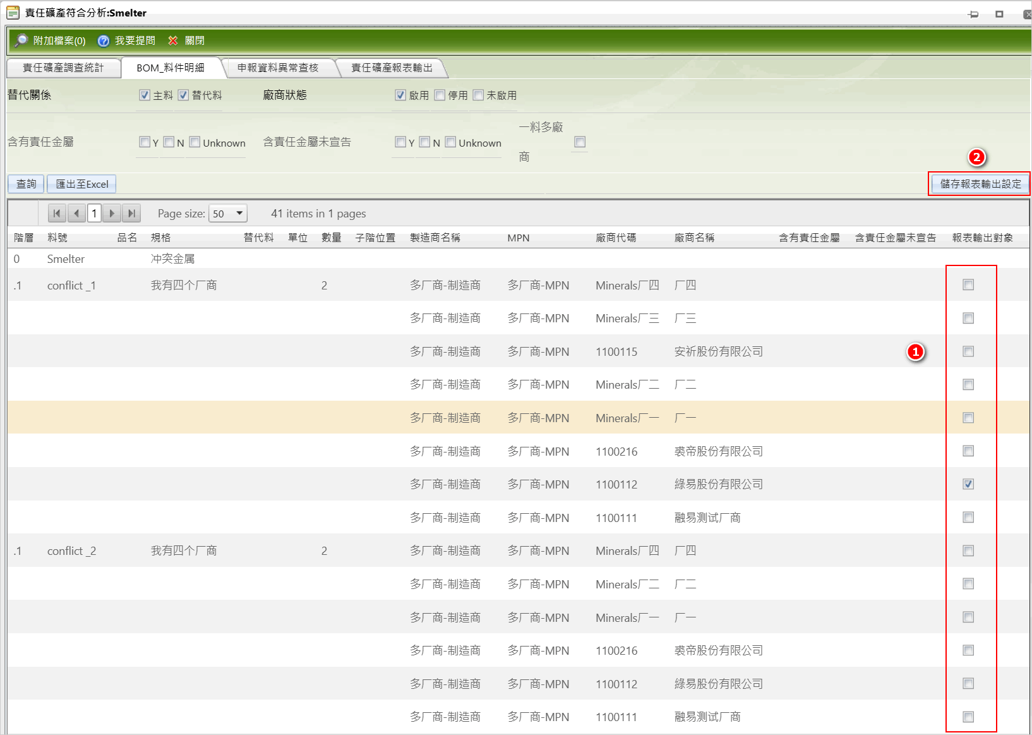Click the 查詢 query button
1032x735 pixels.
pos(26,184)
